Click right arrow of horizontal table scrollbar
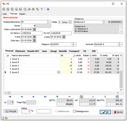127x121 pixels. click(x=118, y=93)
